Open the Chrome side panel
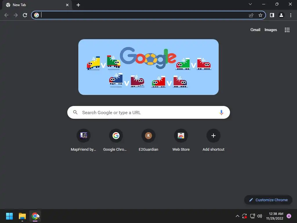This screenshot has height=223, width=297. (272, 15)
